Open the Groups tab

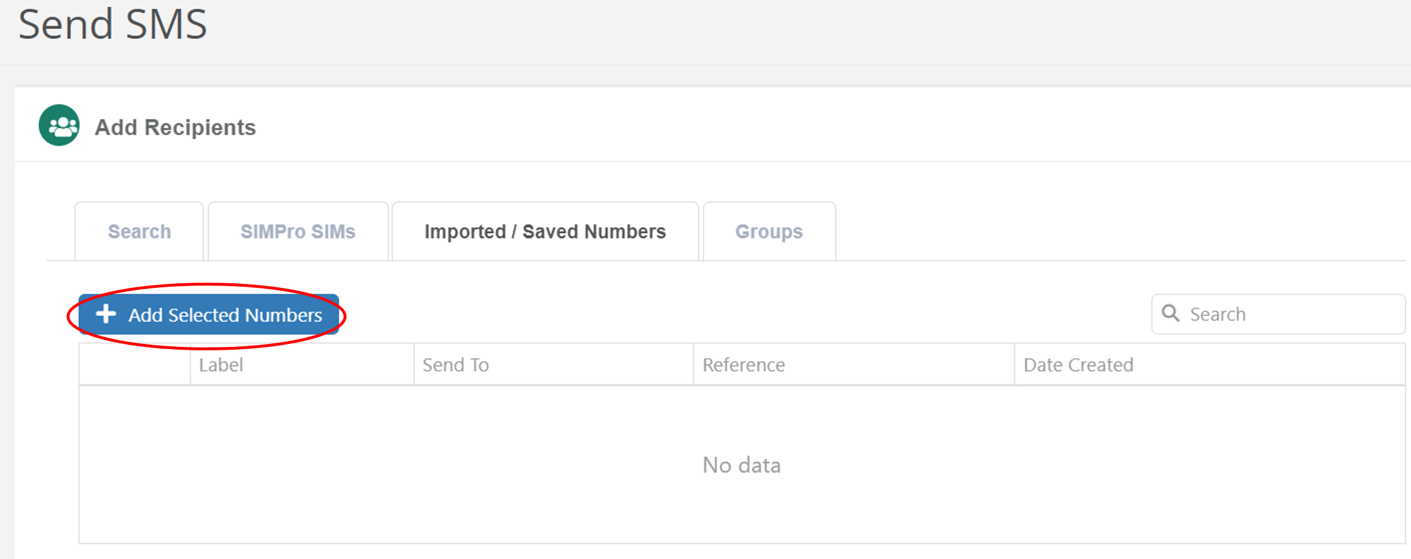pyautogui.click(x=768, y=231)
